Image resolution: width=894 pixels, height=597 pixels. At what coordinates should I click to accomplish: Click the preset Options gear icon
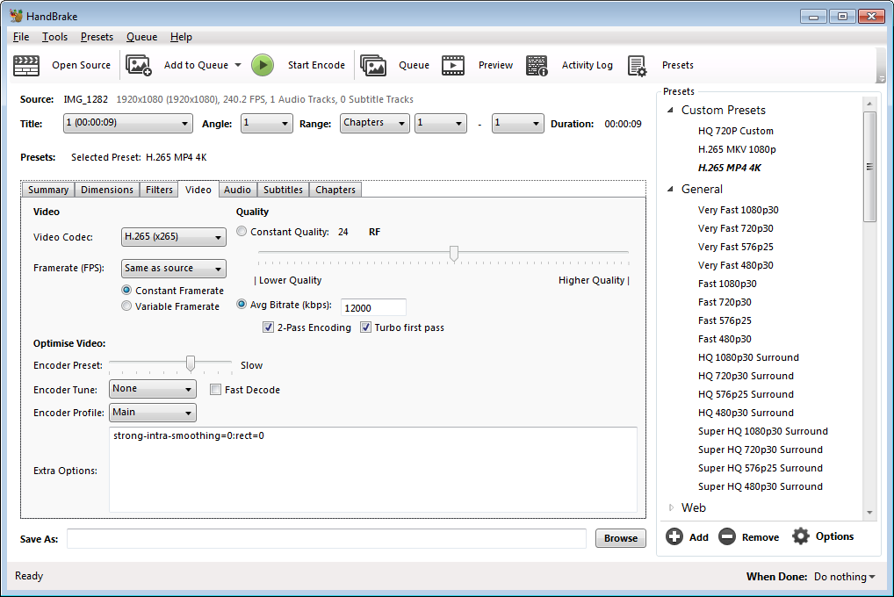coord(801,536)
